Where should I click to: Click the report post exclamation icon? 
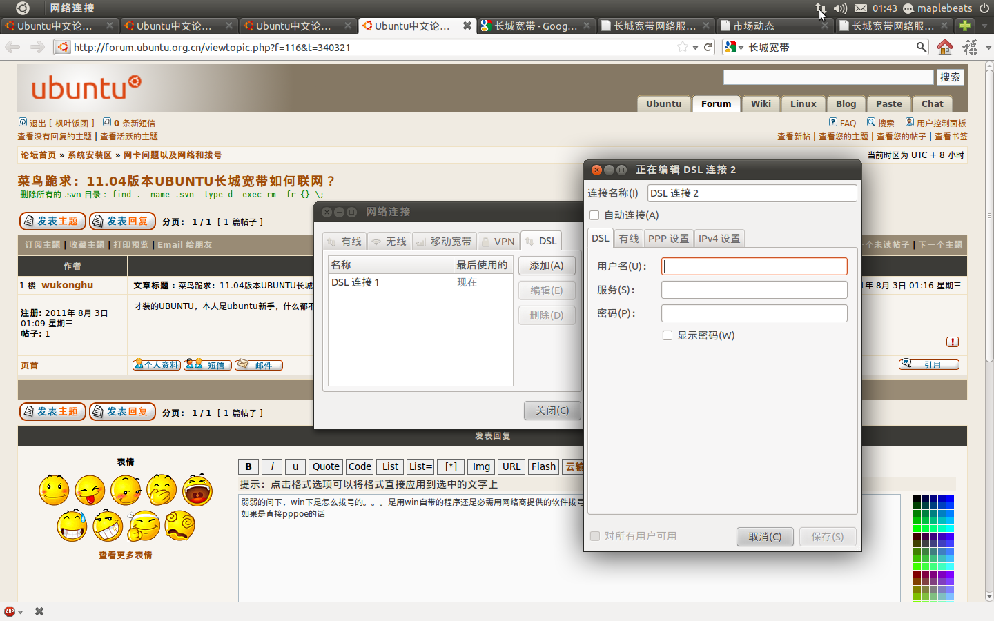953,342
